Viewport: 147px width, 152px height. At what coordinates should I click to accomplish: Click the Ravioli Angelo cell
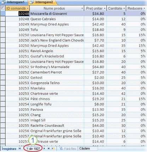click(57, 51)
